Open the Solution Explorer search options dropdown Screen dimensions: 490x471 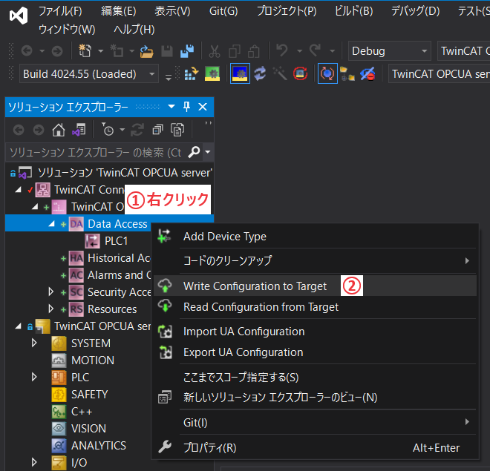pyautogui.click(x=208, y=152)
